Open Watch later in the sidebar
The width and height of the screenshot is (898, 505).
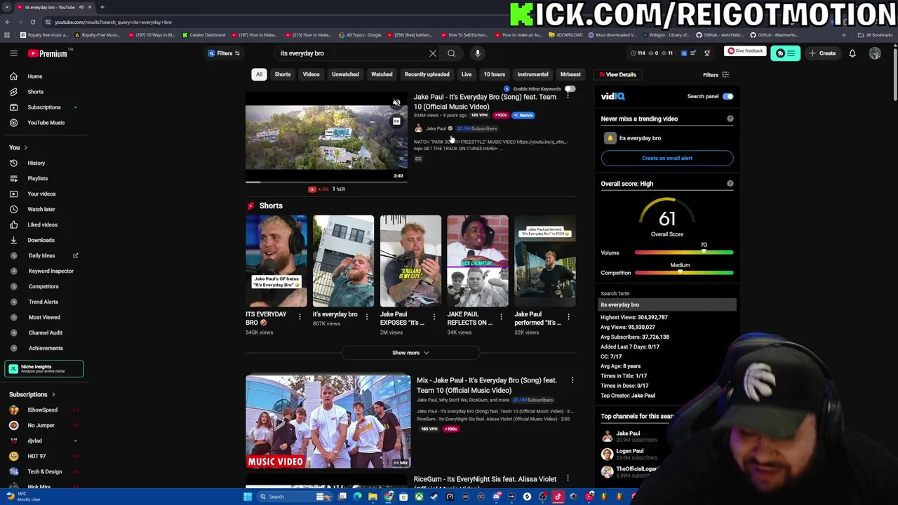point(42,209)
